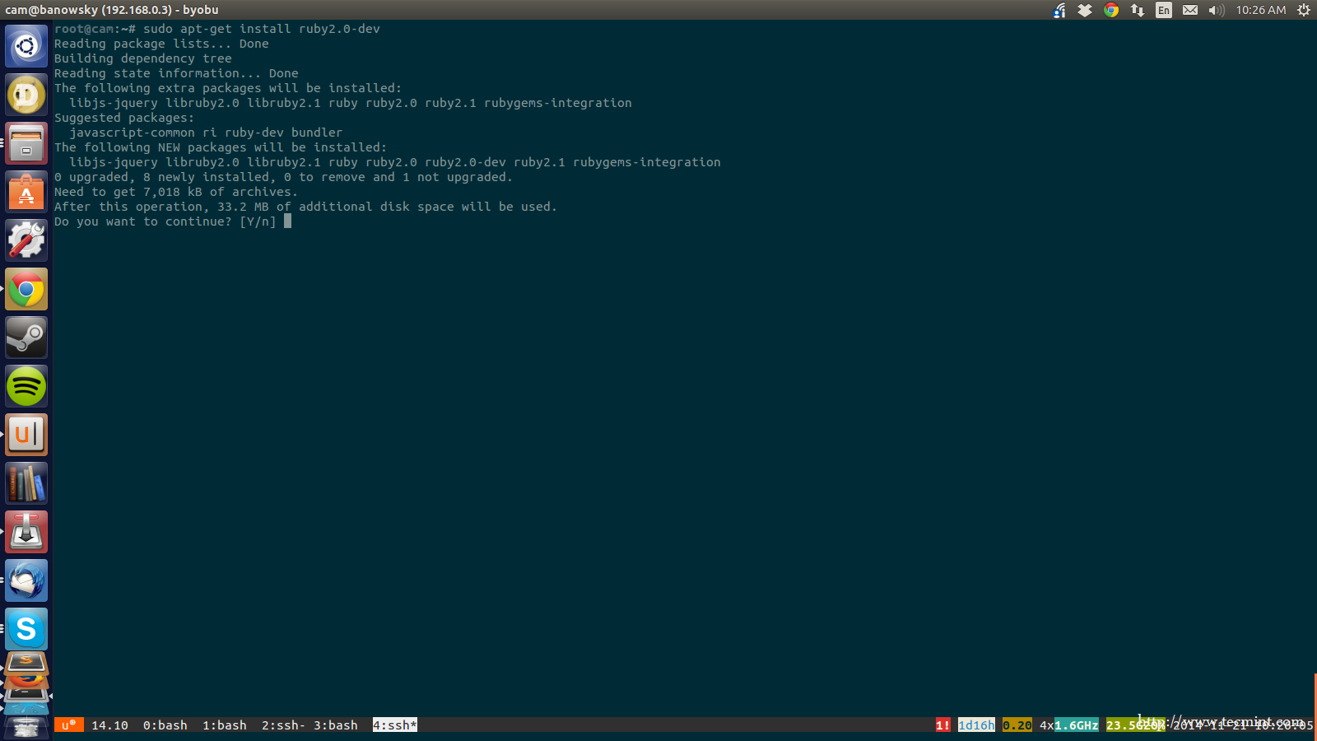
Task: Launch Thunderbird mail from the launcher
Action: click(26, 580)
